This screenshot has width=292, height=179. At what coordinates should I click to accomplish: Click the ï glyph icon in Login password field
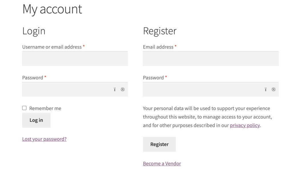click(x=115, y=90)
